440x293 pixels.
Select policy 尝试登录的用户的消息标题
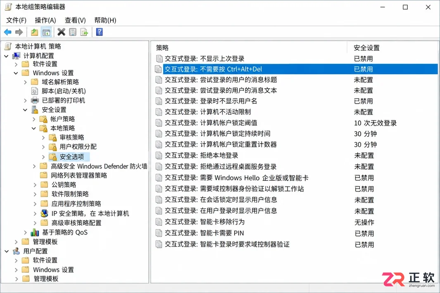click(x=221, y=80)
